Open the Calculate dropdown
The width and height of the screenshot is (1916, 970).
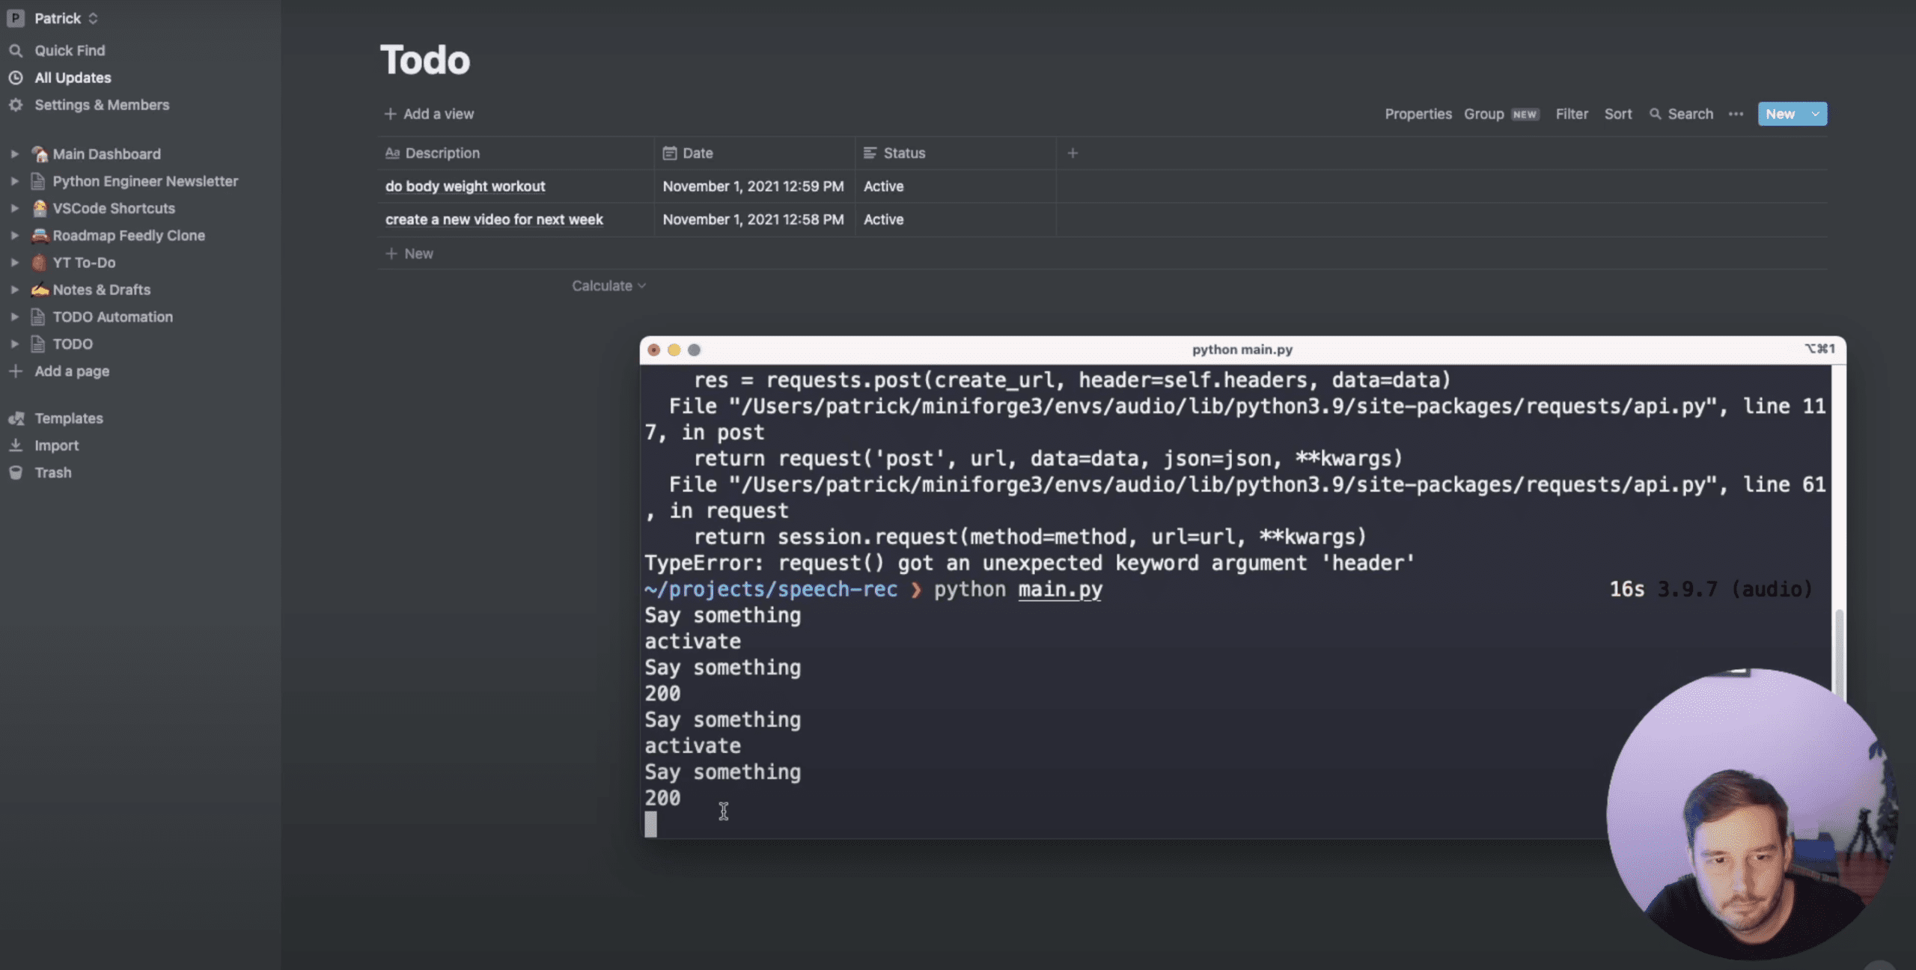coord(608,286)
